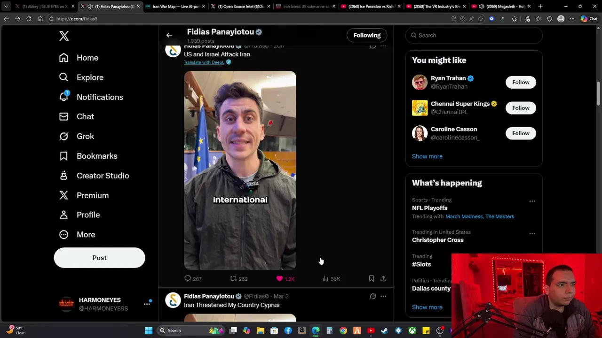Click Show more under You might like
The height and width of the screenshot is (338, 602).
coord(427,156)
